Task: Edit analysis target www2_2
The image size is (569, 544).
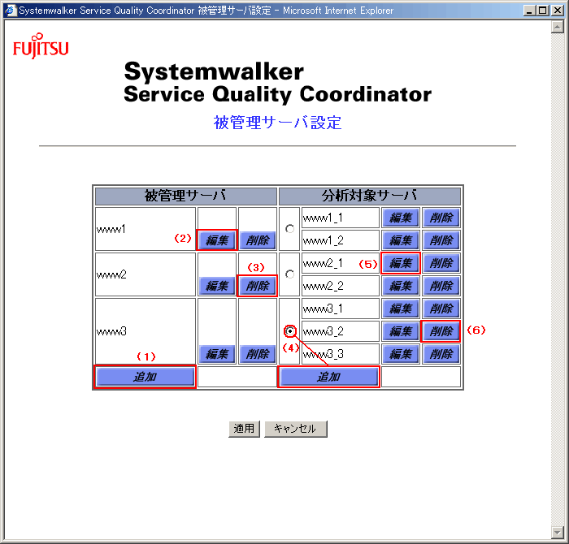Action: (x=401, y=286)
